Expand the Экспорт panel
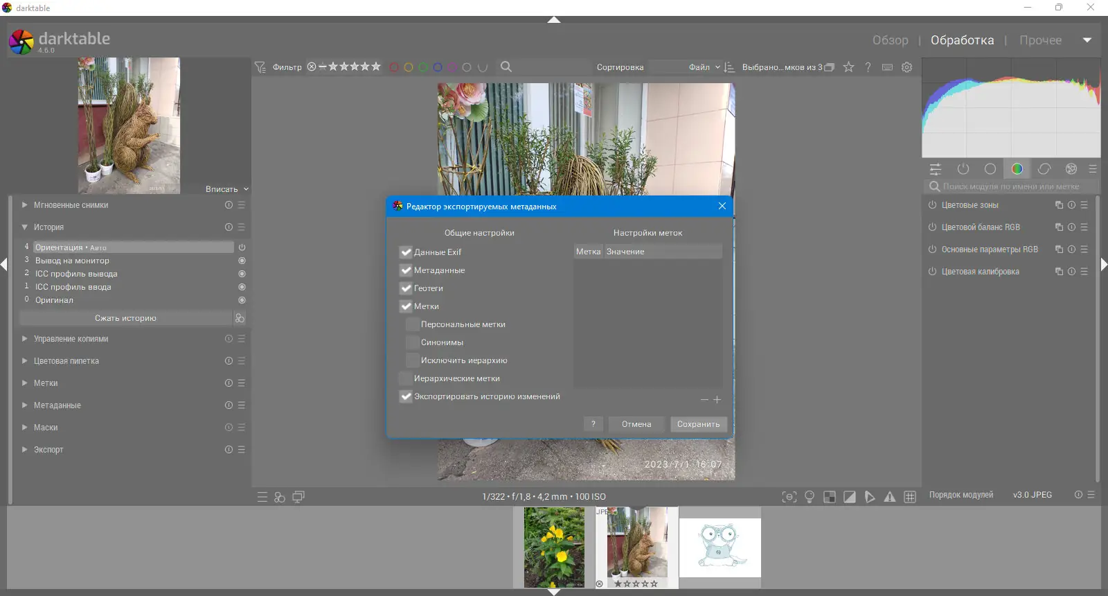The height and width of the screenshot is (596, 1108). click(48, 450)
